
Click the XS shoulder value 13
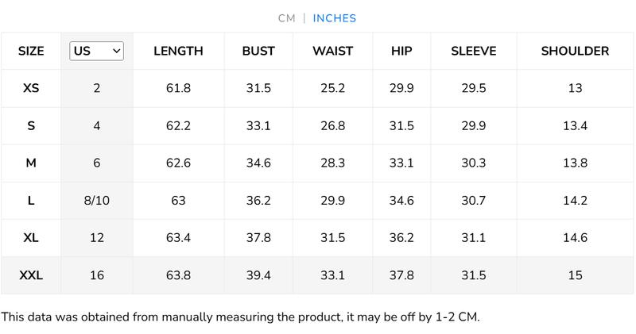coord(575,89)
